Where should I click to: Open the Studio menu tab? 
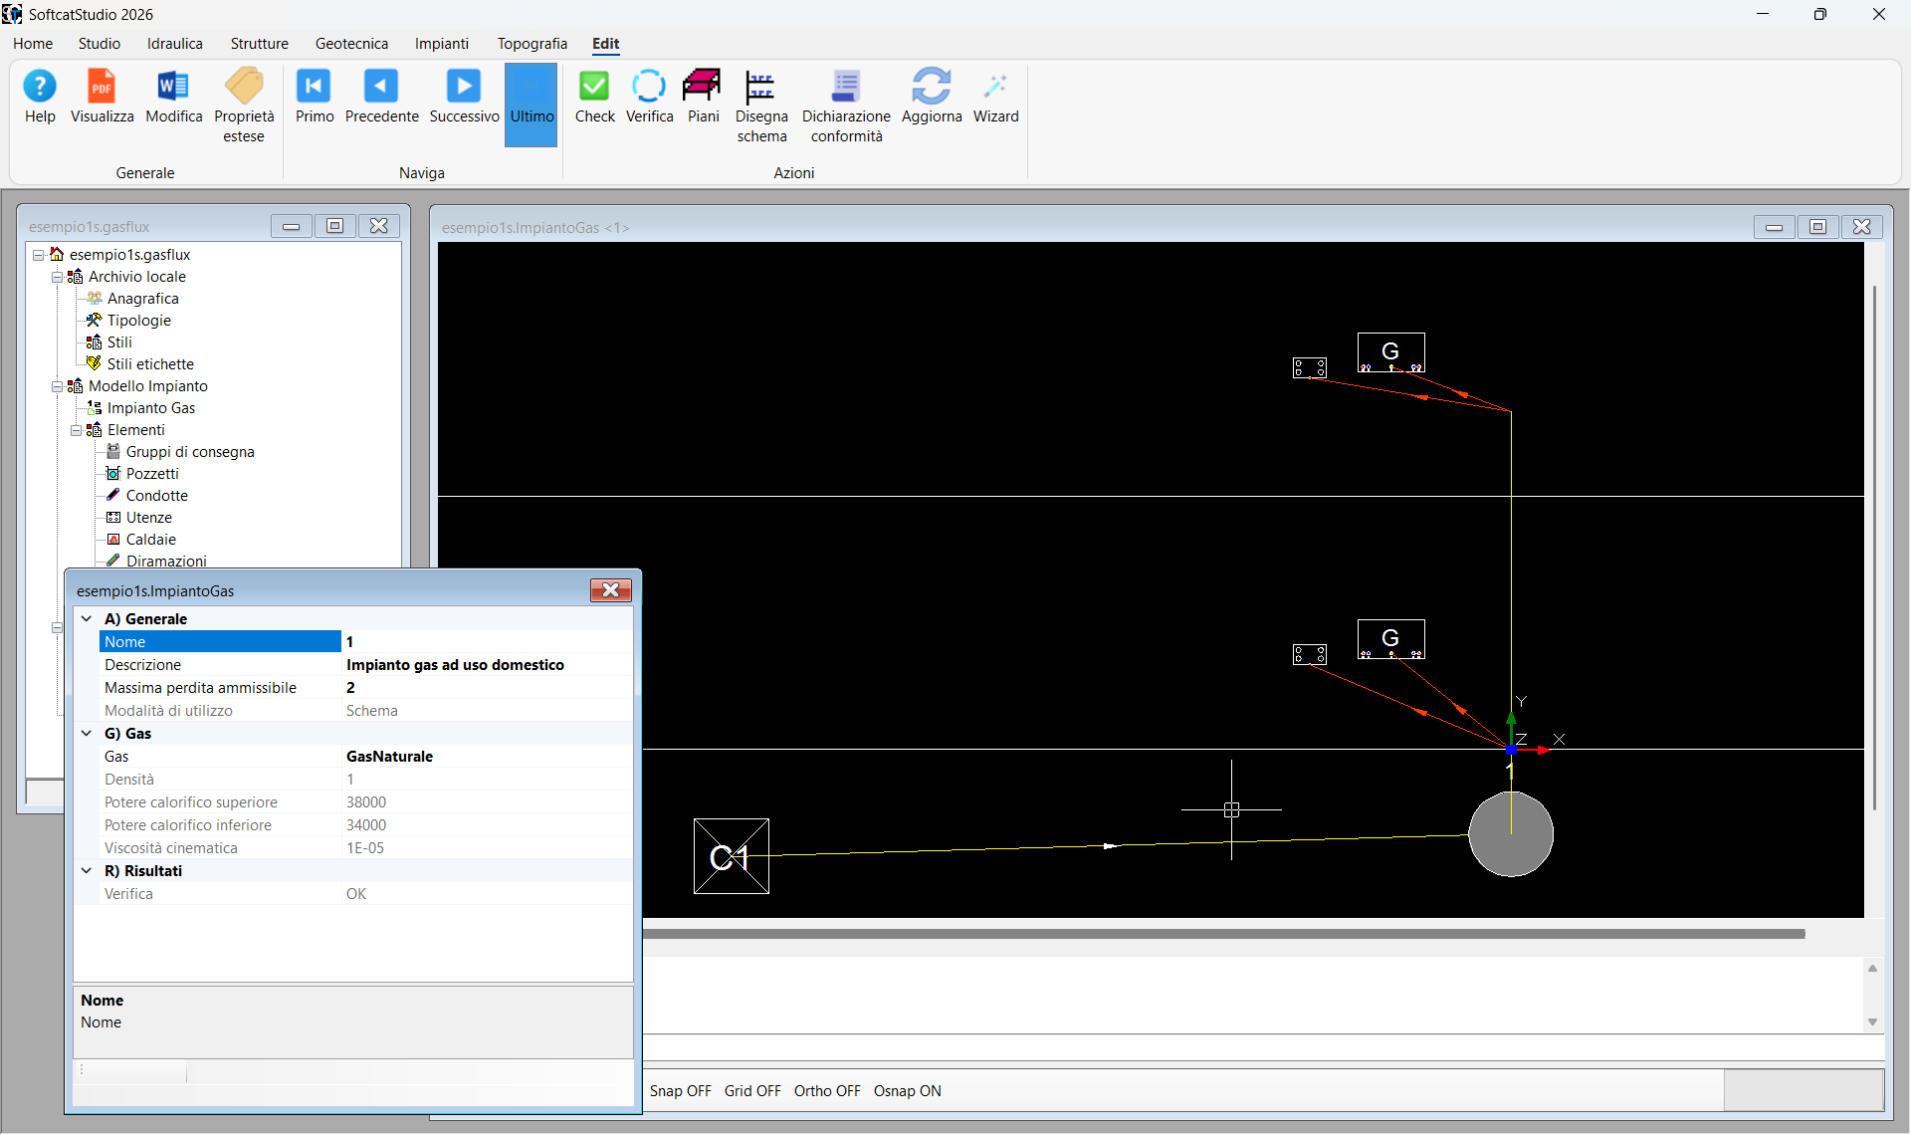tap(100, 44)
